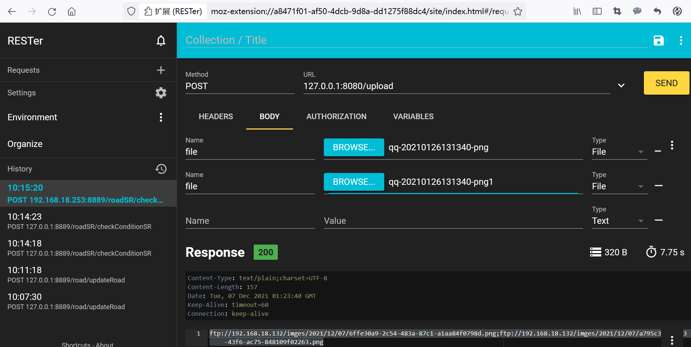Send the request with SEND button
691x347 pixels.
tap(667, 83)
